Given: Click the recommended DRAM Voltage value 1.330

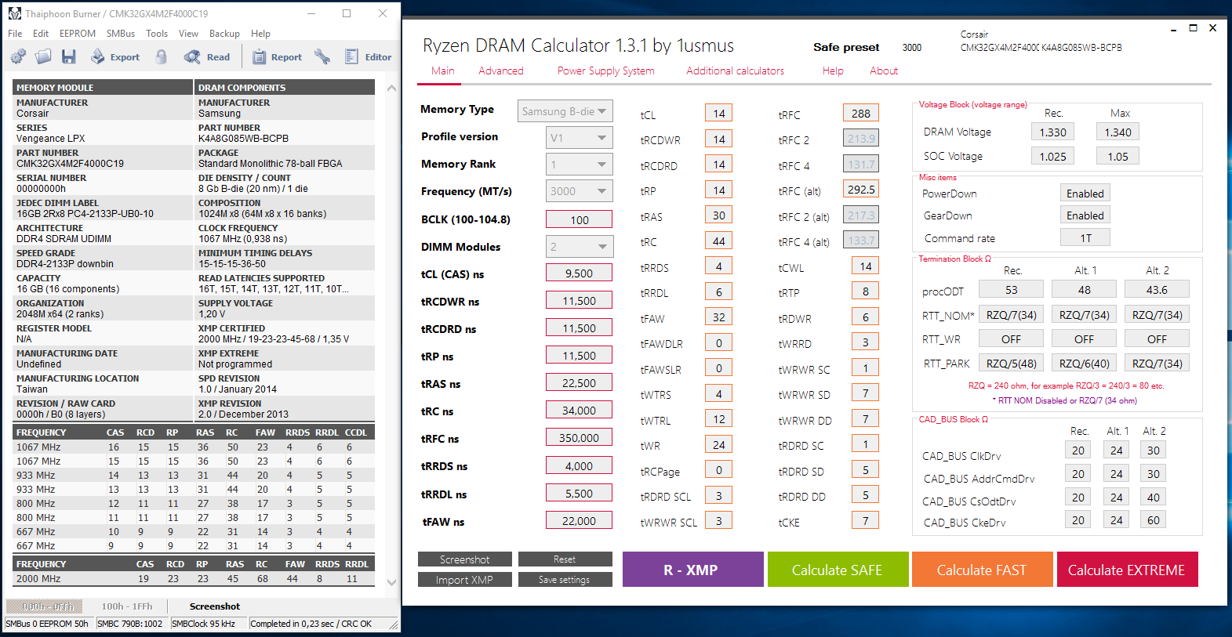Looking at the screenshot, I should (x=1053, y=132).
